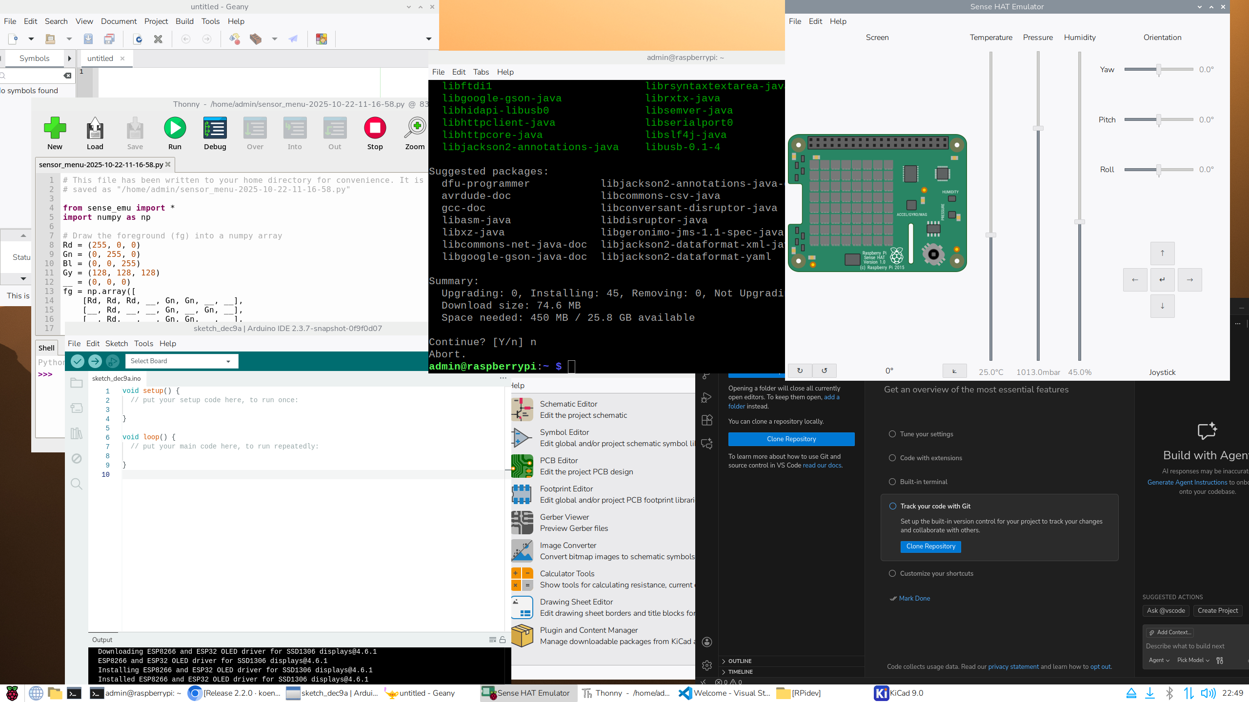Click Mark Done link

click(x=914, y=598)
